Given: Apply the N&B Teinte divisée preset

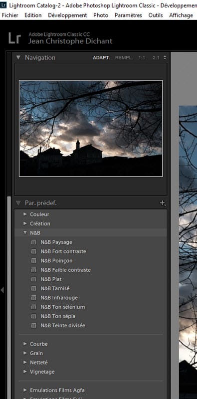Looking at the screenshot, I should (63, 326).
